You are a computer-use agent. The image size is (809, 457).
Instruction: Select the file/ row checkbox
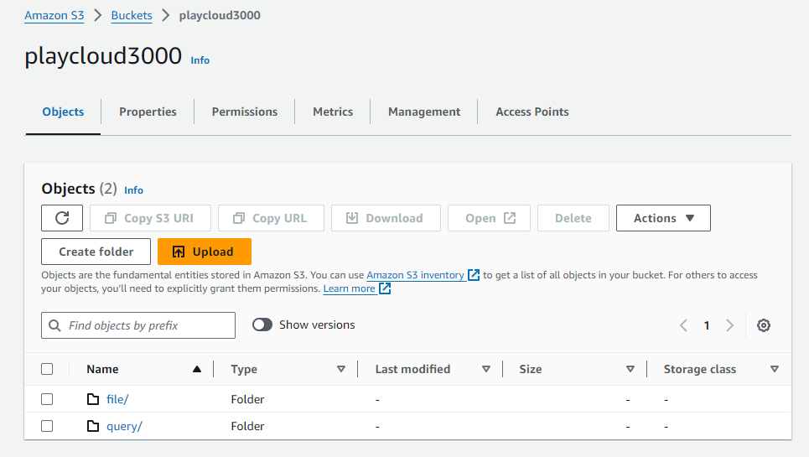click(47, 399)
